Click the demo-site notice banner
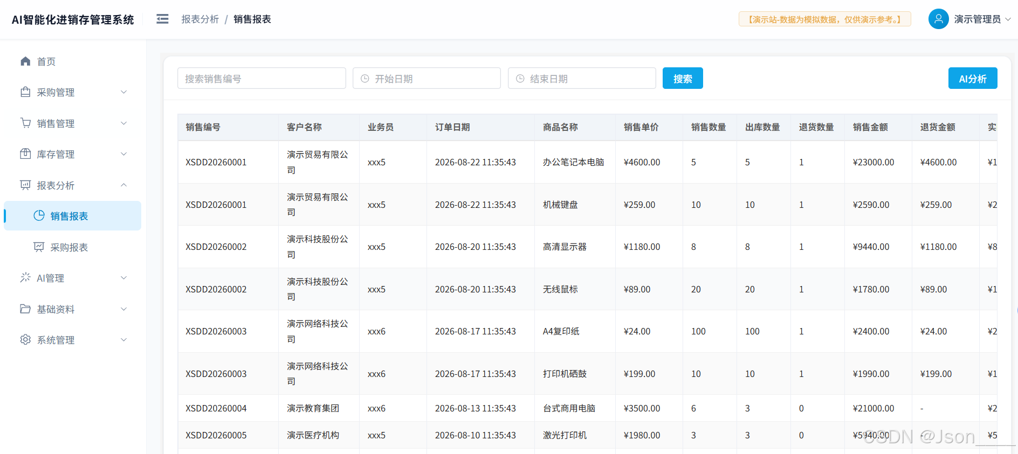Screen dimensions: 1018x454 tap(824, 19)
